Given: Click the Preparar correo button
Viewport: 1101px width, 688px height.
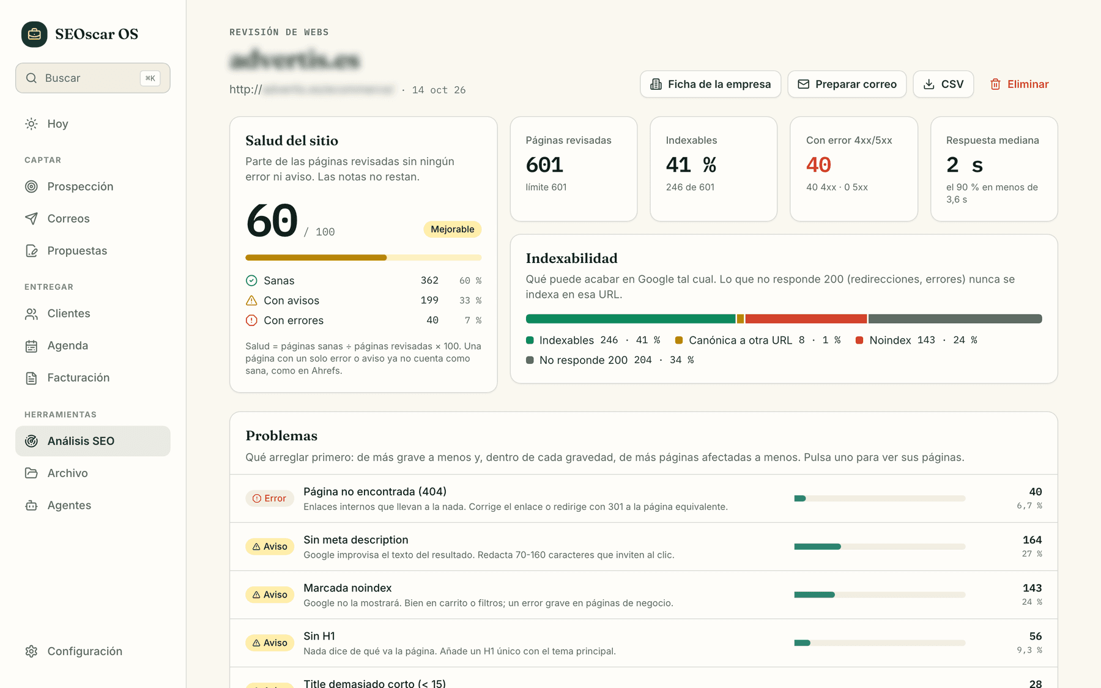Looking at the screenshot, I should [x=847, y=84].
